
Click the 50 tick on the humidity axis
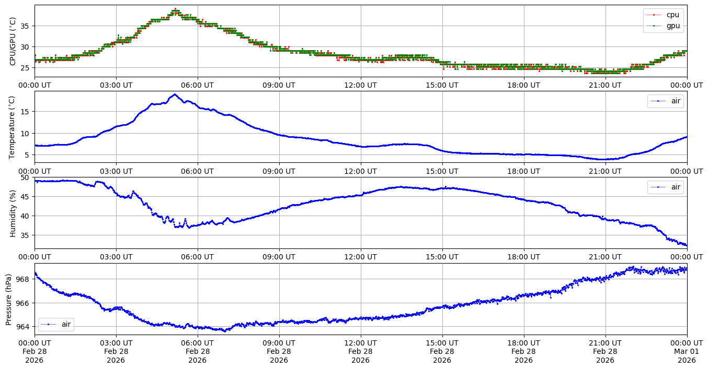tap(25, 177)
